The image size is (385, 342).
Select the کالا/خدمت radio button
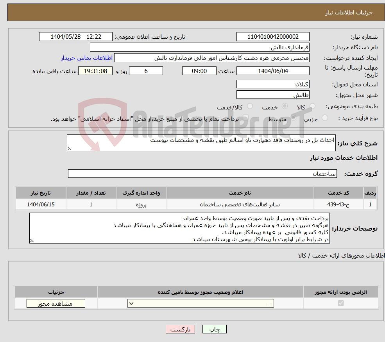point(250,106)
